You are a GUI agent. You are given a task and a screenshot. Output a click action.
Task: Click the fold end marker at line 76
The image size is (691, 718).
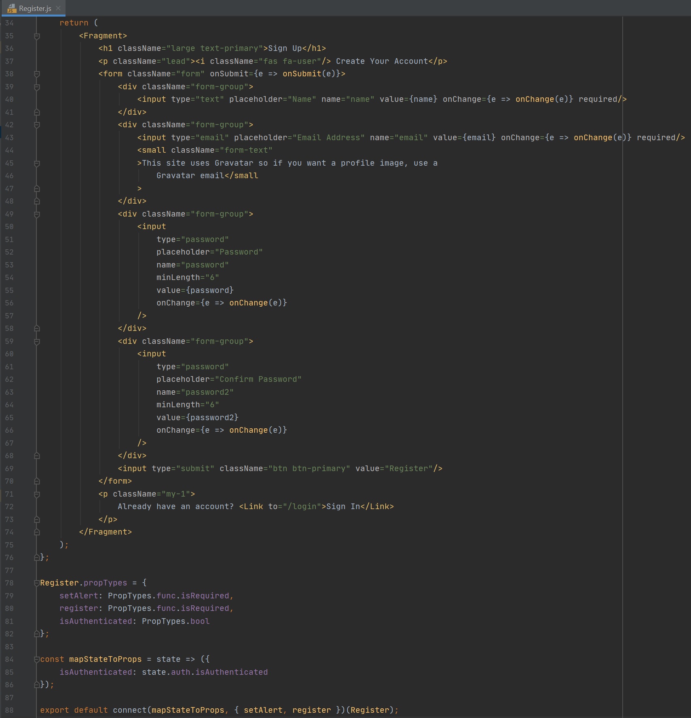pos(37,558)
